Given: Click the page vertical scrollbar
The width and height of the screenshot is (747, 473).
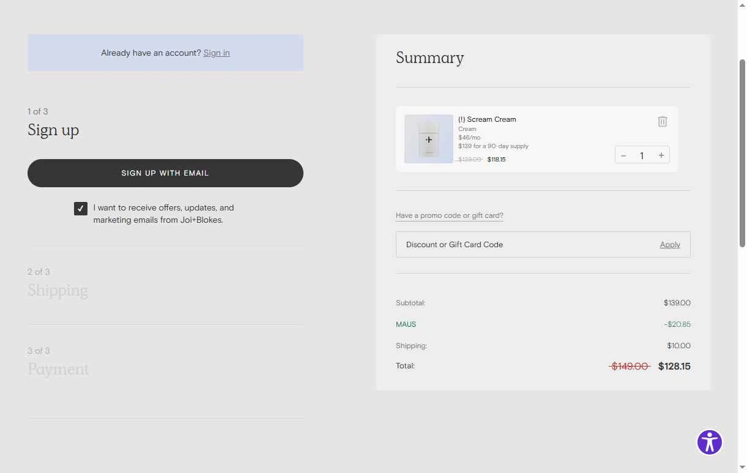Looking at the screenshot, I should [x=743, y=153].
